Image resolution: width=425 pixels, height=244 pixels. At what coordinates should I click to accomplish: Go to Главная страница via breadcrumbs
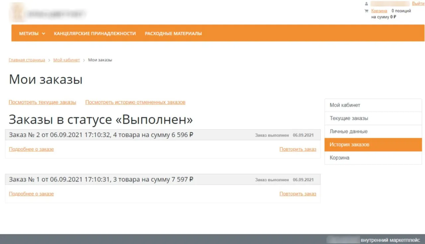pos(27,60)
